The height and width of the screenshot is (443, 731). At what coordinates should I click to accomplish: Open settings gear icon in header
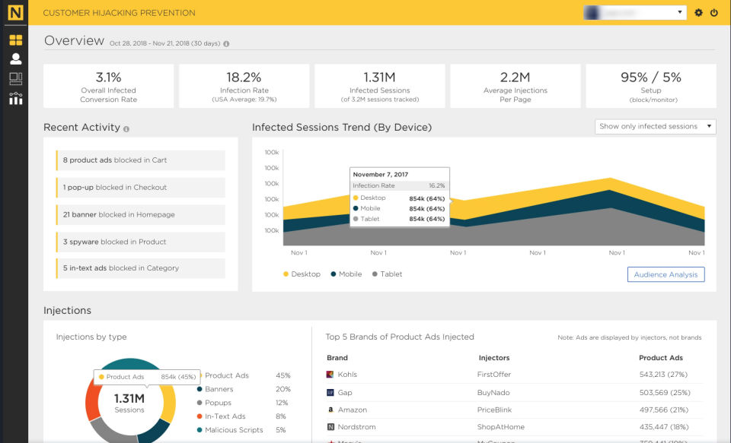(698, 13)
